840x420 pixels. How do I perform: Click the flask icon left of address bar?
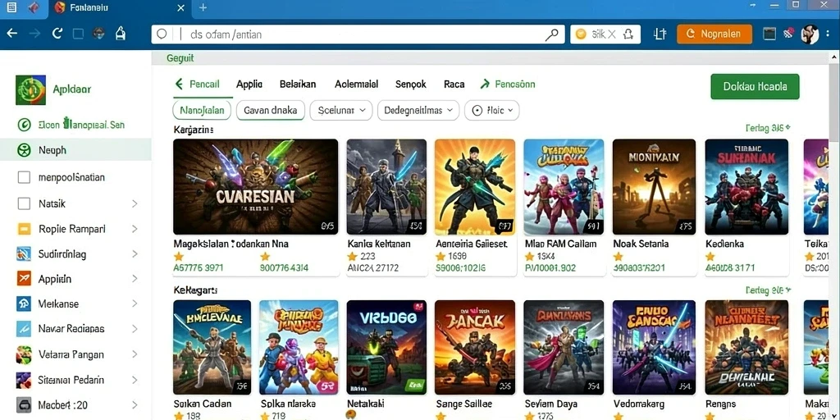tap(121, 34)
